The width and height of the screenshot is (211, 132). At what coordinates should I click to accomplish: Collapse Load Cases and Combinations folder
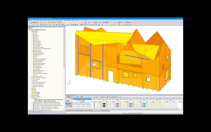click(x=31, y=78)
